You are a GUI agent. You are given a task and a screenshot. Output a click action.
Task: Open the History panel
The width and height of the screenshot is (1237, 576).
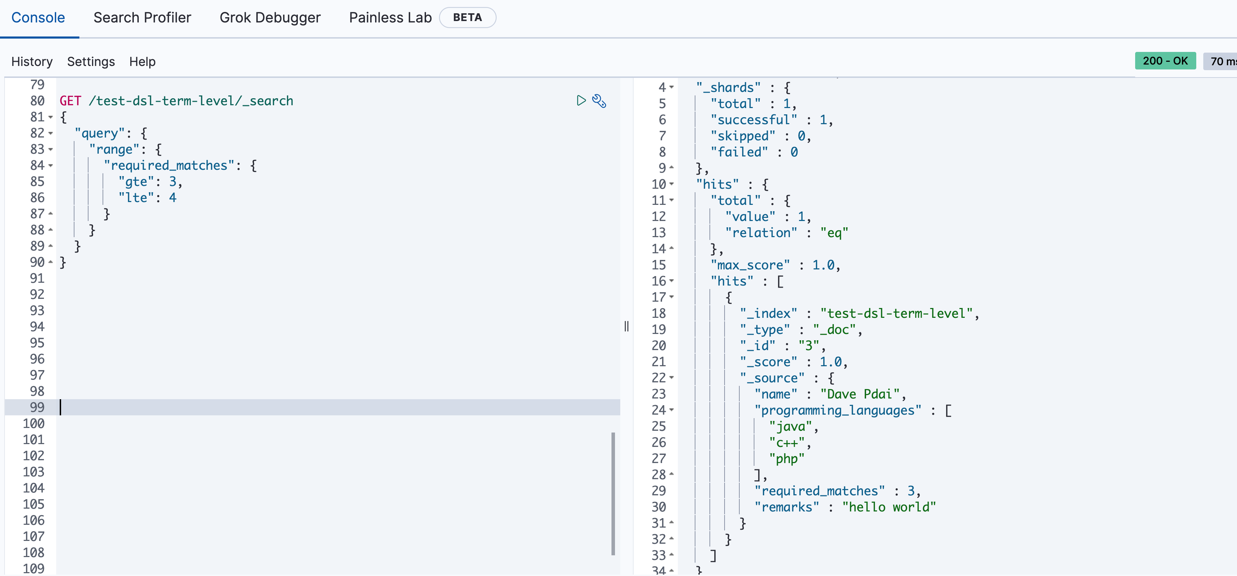[32, 61]
